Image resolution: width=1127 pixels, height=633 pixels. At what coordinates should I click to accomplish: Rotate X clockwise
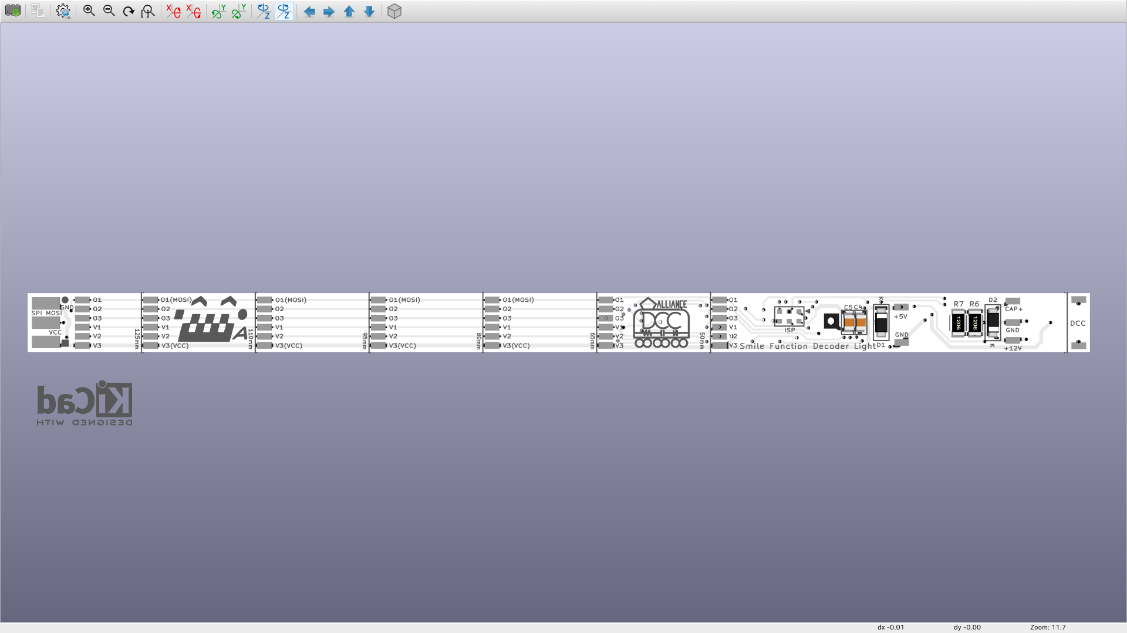coord(173,11)
